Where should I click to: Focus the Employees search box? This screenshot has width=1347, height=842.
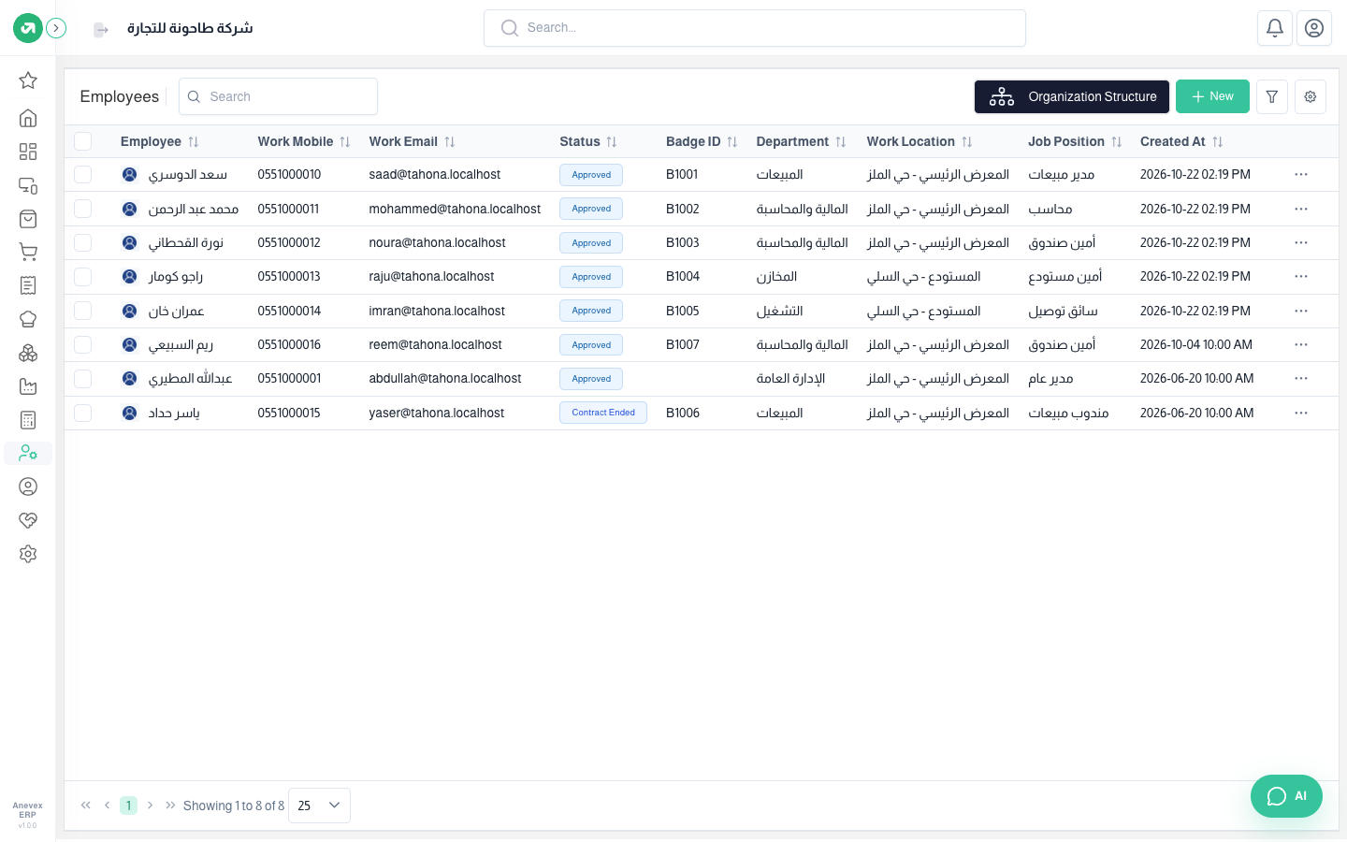click(x=278, y=96)
